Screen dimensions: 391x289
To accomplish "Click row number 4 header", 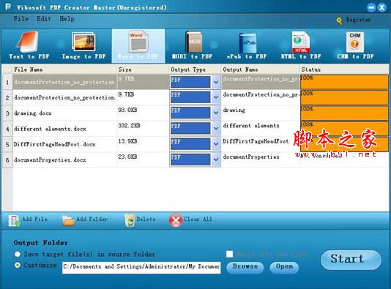I will [7, 129].
